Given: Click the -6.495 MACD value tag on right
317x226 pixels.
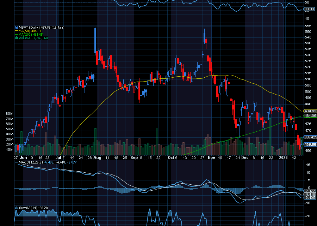Looking at the screenshot, I should click(x=309, y=198).
